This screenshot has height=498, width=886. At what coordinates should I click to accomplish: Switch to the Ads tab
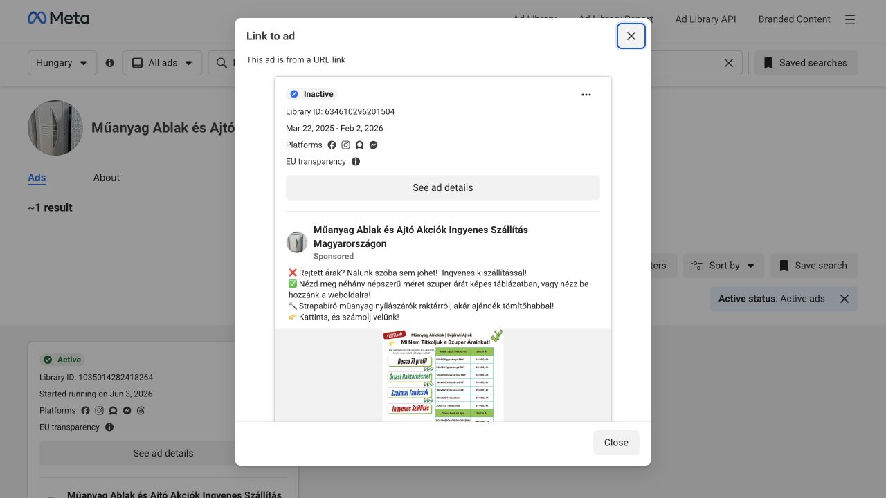point(37,178)
